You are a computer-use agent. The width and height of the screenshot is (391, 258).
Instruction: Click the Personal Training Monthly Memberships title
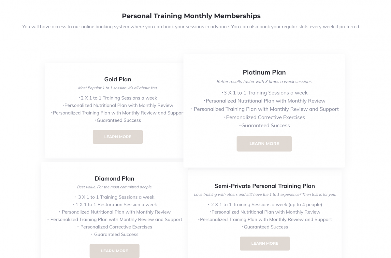point(191,16)
